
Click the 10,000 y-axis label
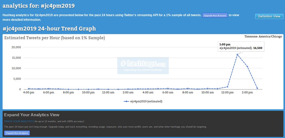(x=16, y=68)
